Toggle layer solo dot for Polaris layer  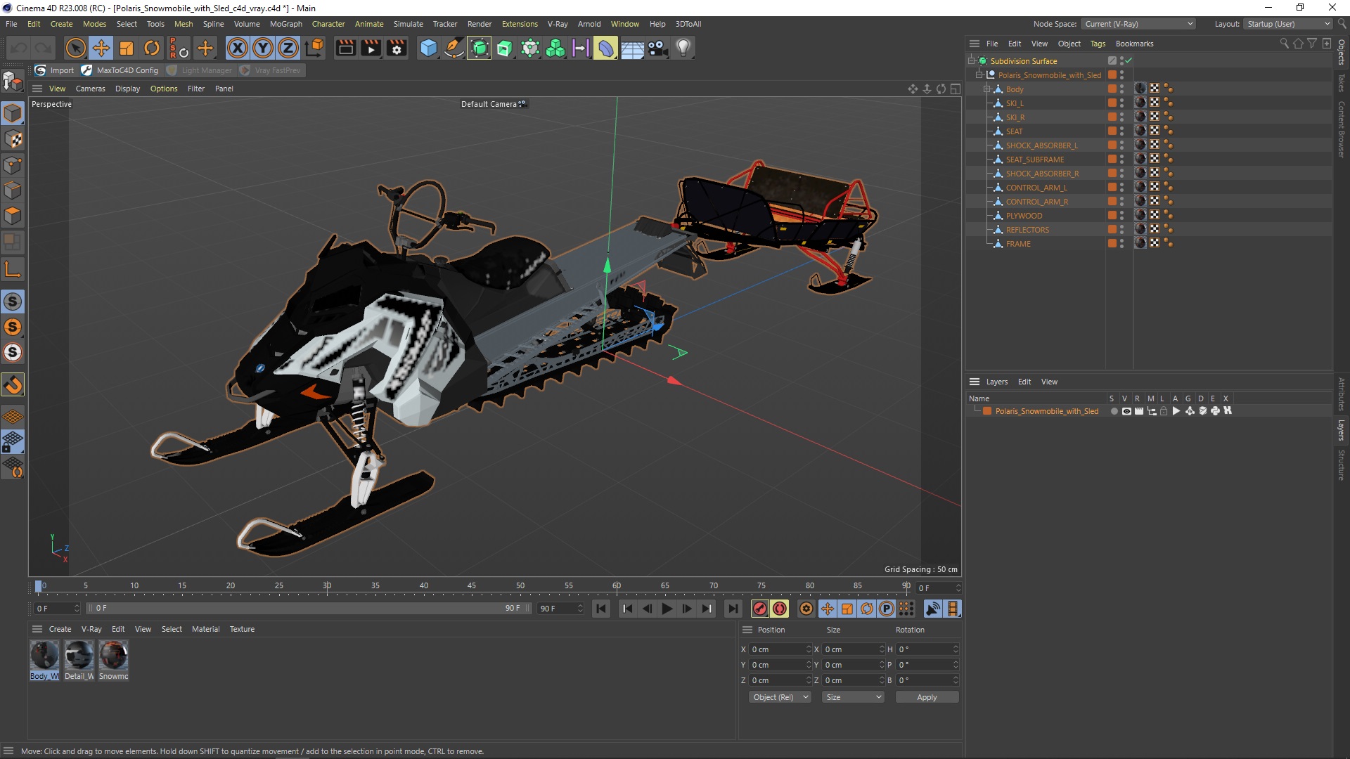coord(1114,411)
